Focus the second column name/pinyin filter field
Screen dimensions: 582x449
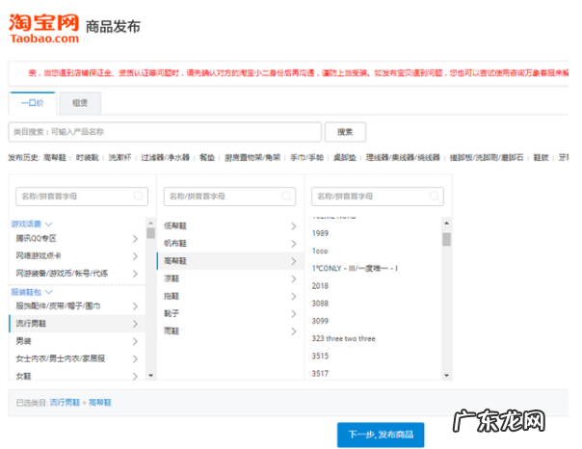(229, 197)
